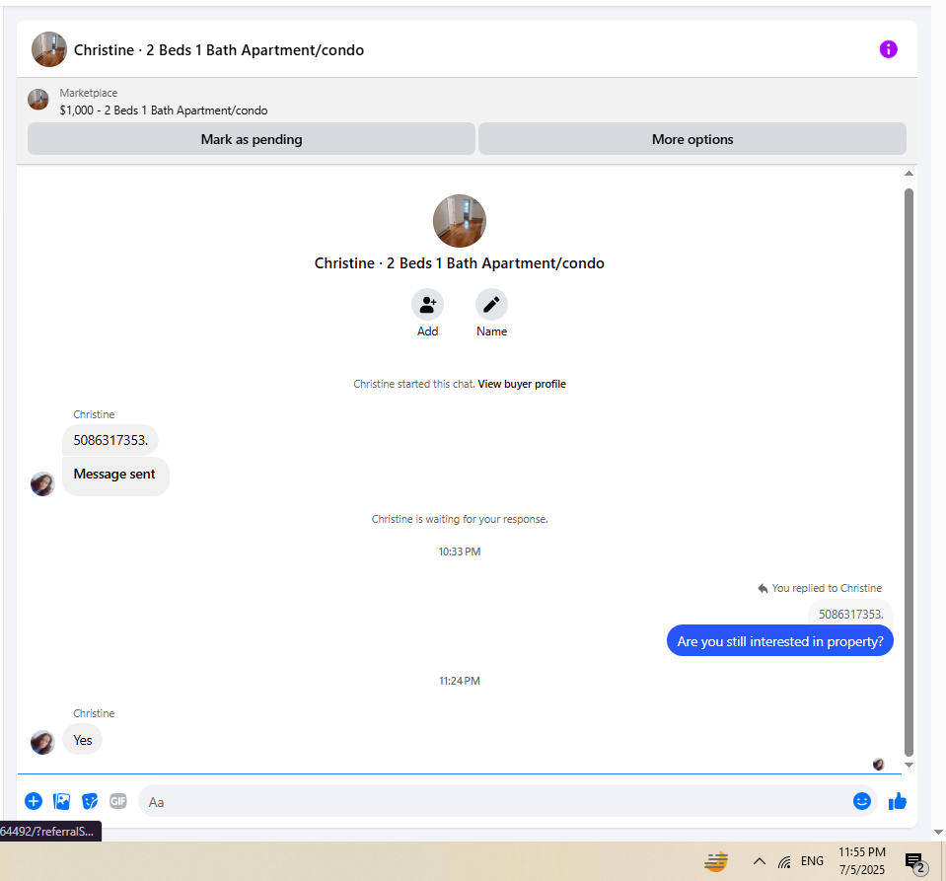Image resolution: width=946 pixels, height=881 pixels.
Task: Click the chat vertical scrollbar thumb
Action: pyautogui.click(x=910, y=473)
